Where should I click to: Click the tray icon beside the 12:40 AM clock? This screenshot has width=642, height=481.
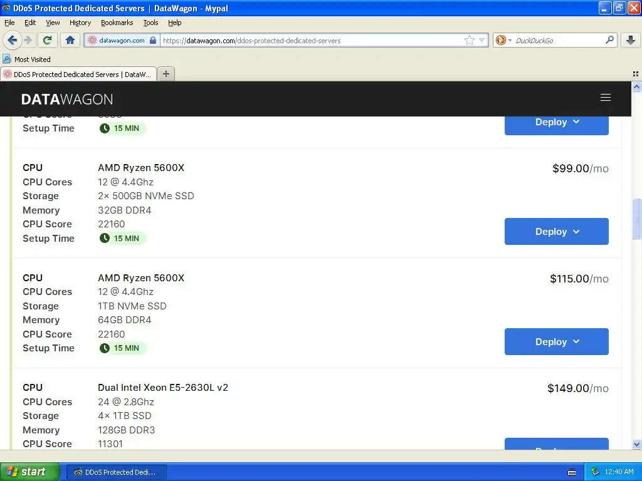coord(595,472)
